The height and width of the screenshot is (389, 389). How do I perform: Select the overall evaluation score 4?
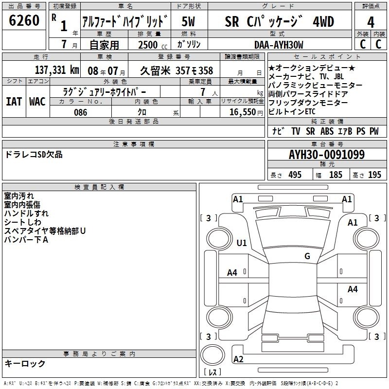click(371, 22)
